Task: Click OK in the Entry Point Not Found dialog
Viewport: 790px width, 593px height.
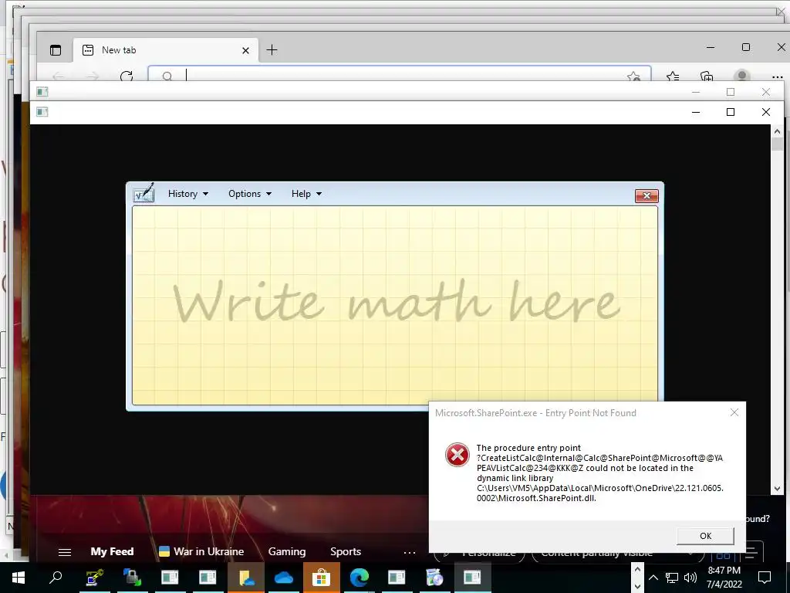Action: pyautogui.click(x=705, y=536)
